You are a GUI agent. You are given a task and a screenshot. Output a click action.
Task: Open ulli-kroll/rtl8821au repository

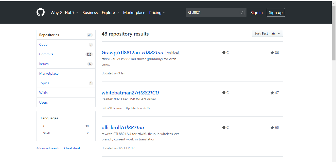(123, 127)
